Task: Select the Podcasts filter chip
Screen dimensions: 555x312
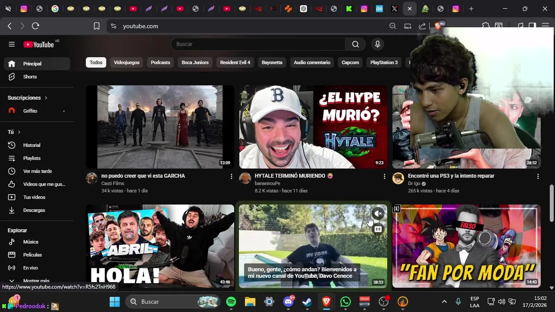Action: coord(160,62)
